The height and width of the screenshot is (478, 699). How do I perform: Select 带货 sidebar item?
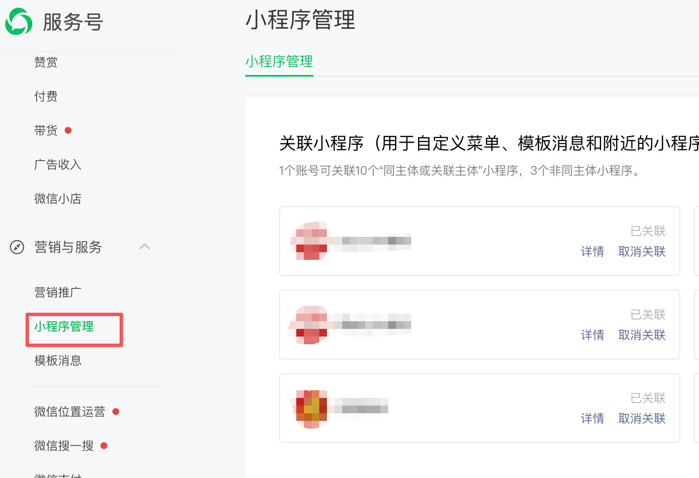(46, 130)
